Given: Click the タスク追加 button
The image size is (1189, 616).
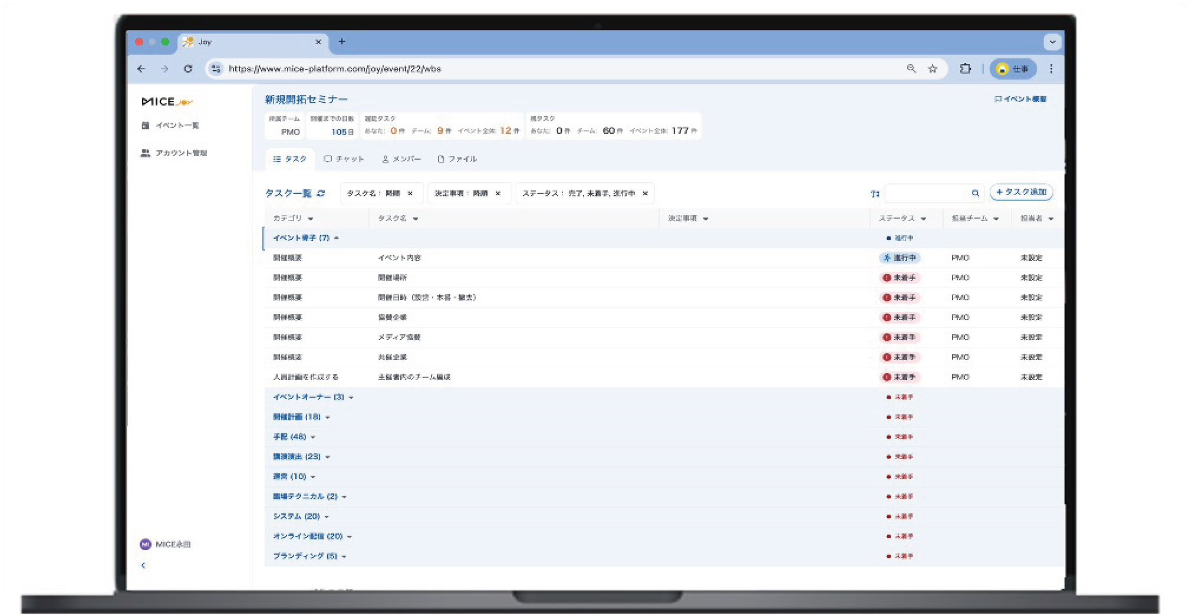Looking at the screenshot, I should [x=1021, y=192].
